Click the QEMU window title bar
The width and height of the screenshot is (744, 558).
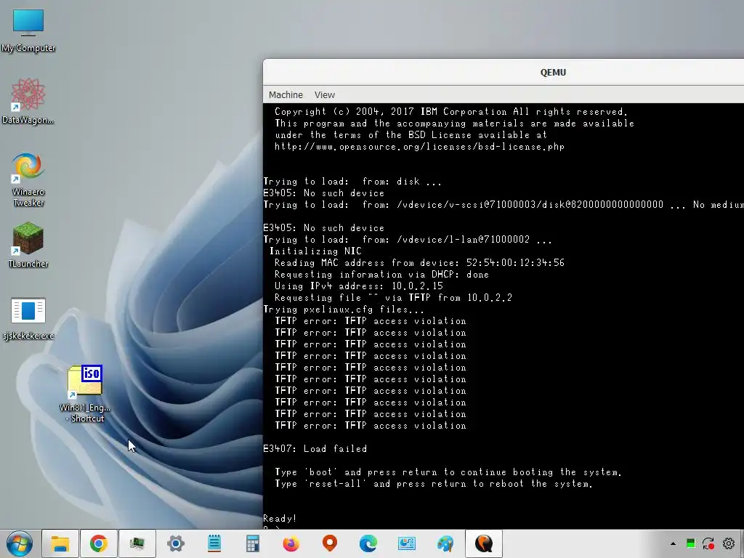coord(504,72)
